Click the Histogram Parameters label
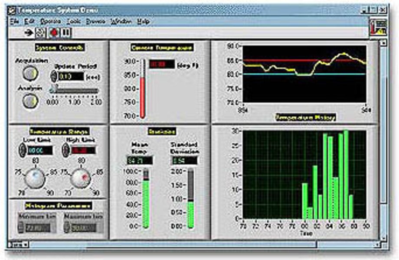The width and height of the screenshot is (399, 260). 59,205
